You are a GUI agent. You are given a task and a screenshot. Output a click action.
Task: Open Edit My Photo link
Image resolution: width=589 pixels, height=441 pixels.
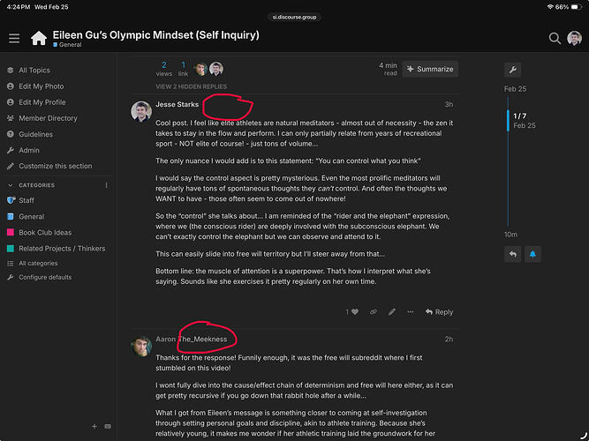pos(41,86)
